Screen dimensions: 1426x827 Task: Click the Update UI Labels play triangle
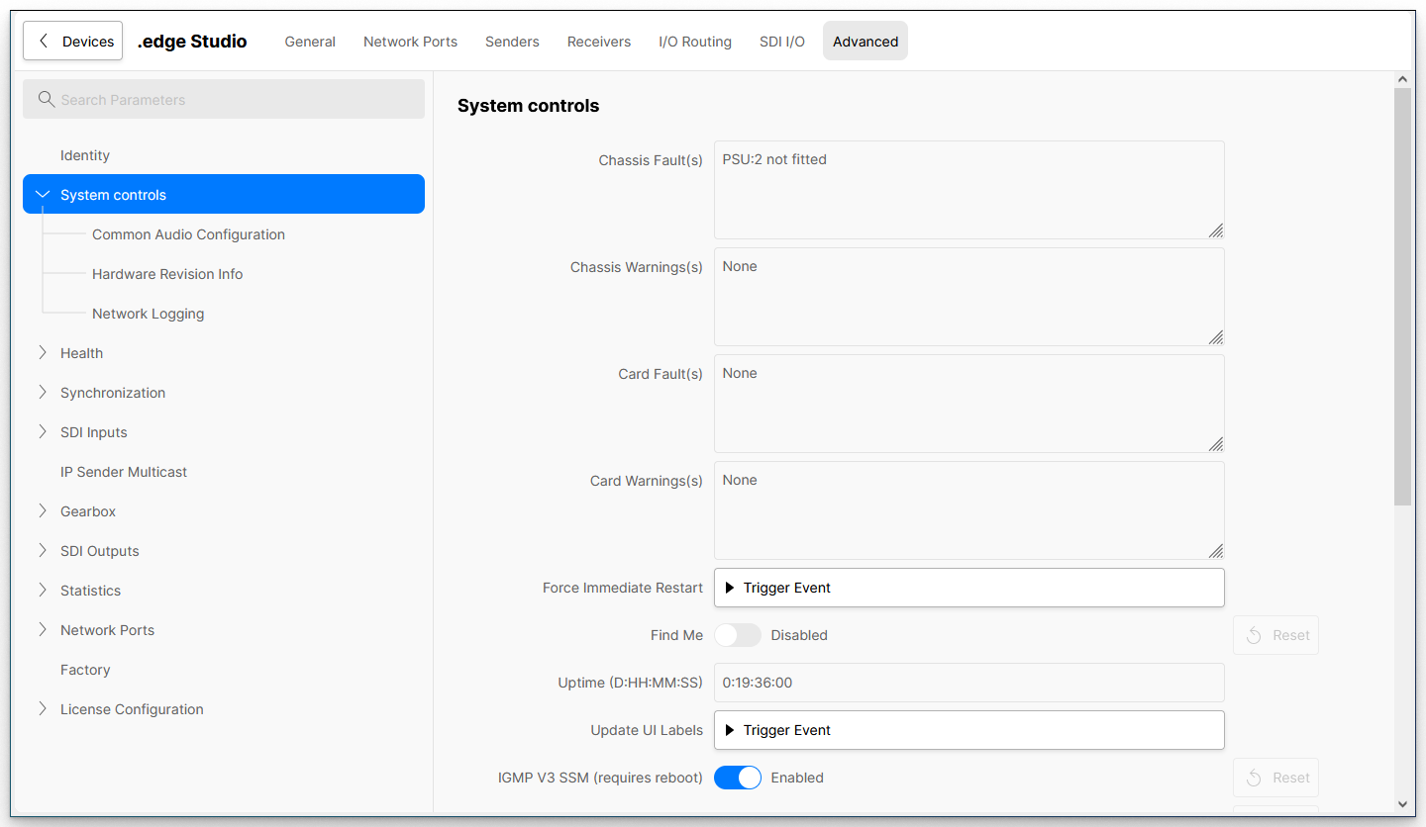pos(730,730)
